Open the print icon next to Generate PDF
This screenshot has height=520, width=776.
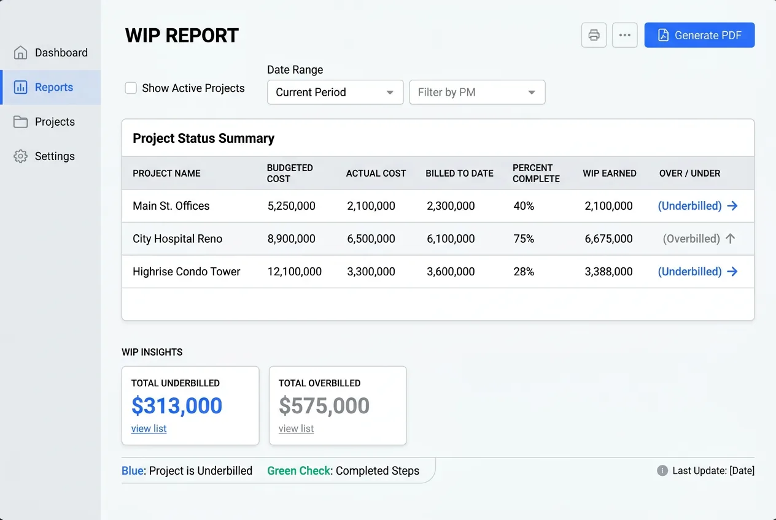click(593, 35)
